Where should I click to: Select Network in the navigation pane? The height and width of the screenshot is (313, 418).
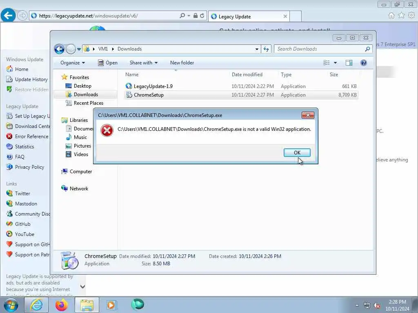coord(79,188)
